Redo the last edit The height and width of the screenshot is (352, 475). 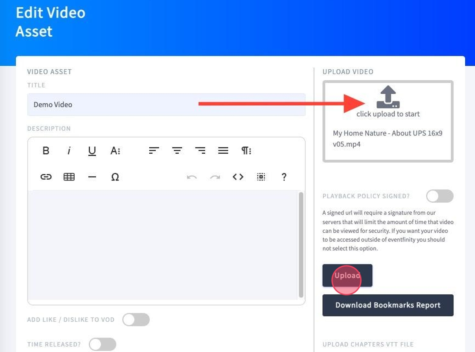click(215, 177)
